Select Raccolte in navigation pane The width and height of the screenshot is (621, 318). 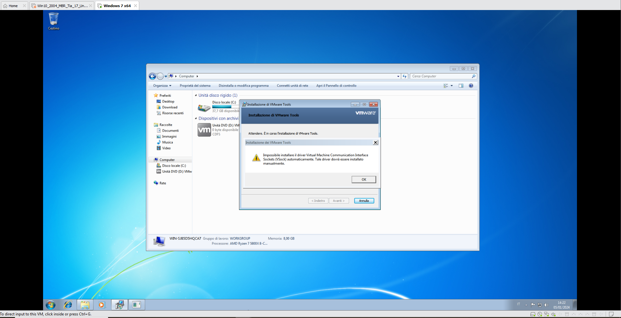click(163, 125)
